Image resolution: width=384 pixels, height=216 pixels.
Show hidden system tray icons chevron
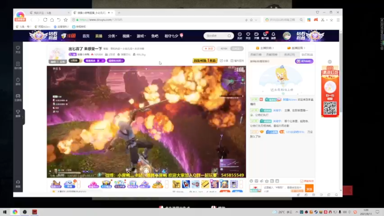297,212
